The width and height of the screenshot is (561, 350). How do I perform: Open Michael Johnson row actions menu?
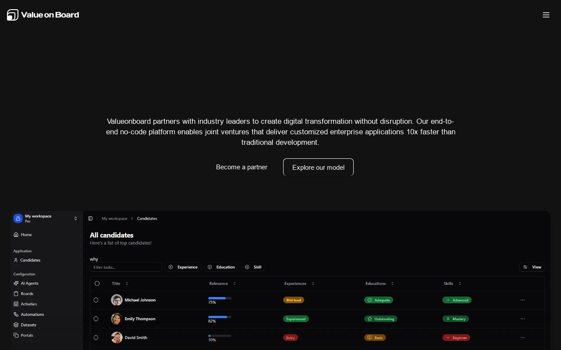click(522, 300)
